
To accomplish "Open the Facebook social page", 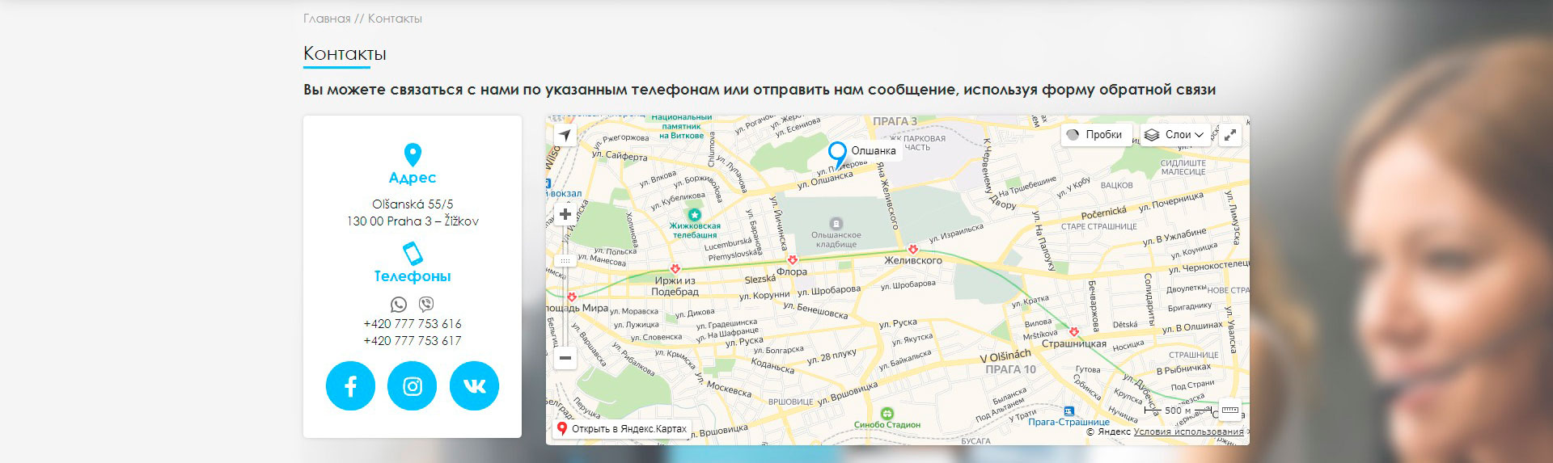I will pyautogui.click(x=350, y=386).
